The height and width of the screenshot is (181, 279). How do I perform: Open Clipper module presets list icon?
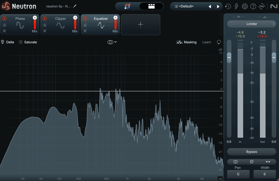click(x=45, y=25)
